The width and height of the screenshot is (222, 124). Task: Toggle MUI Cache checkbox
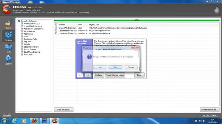pyautogui.click(x=22, y=54)
